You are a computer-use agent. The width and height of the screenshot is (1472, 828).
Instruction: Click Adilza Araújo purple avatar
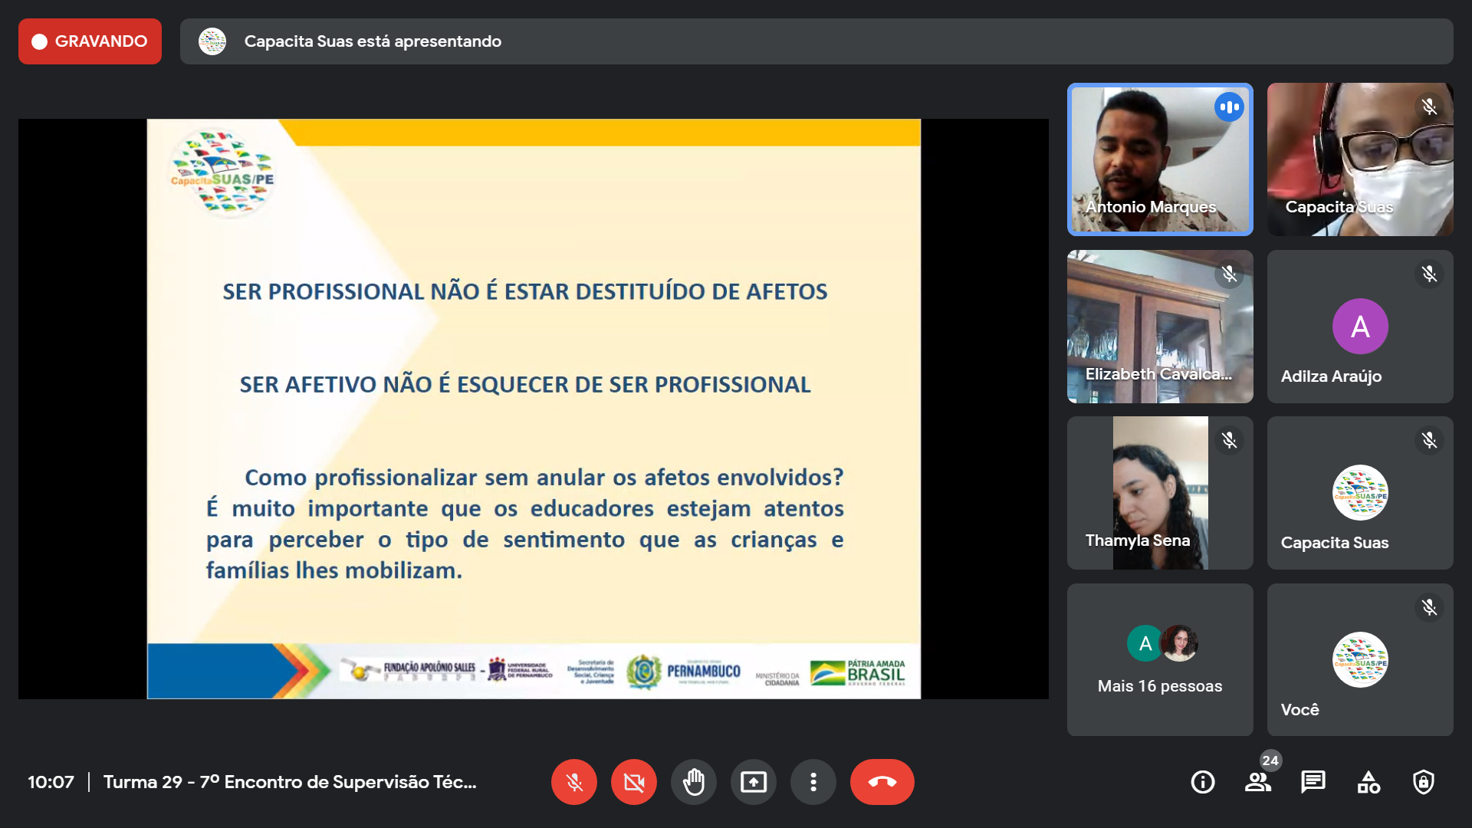[x=1359, y=327]
